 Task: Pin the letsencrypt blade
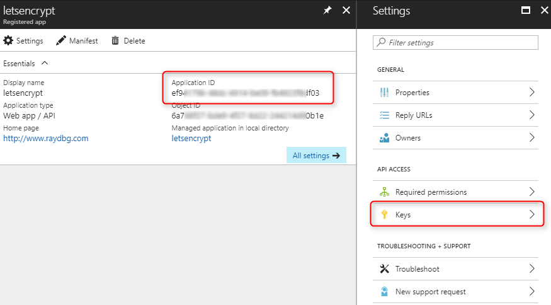(327, 11)
